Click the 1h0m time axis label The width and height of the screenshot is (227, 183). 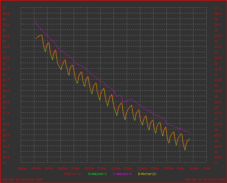click(207, 168)
